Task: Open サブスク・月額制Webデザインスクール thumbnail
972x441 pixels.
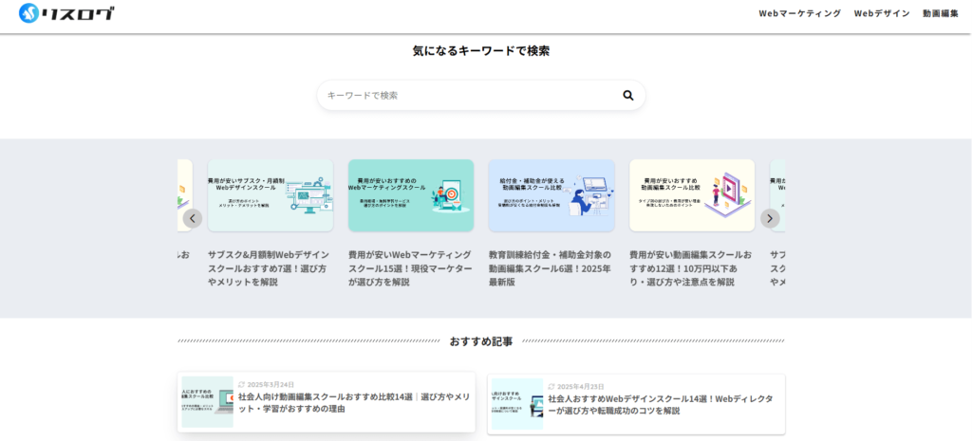Action: 271,195
